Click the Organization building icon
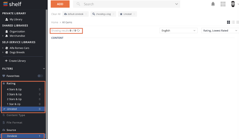The width and height of the screenshot is (239, 139). tap(6, 32)
